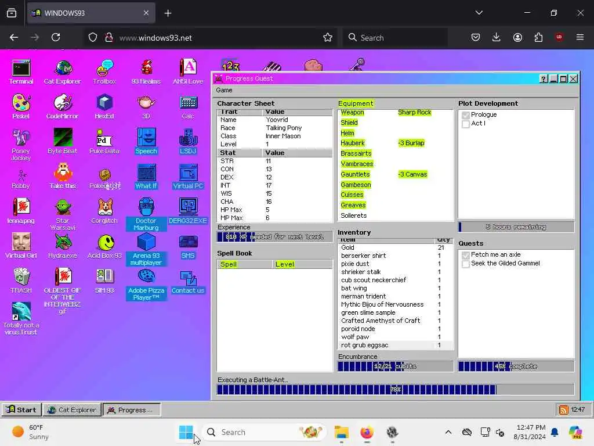This screenshot has width=594, height=446.
Task: Launch the ANSI Love icon
Action: point(188,72)
